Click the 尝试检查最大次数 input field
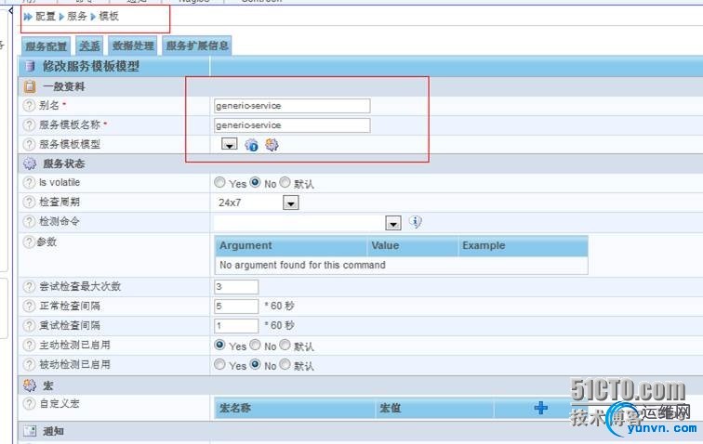 [236, 287]
